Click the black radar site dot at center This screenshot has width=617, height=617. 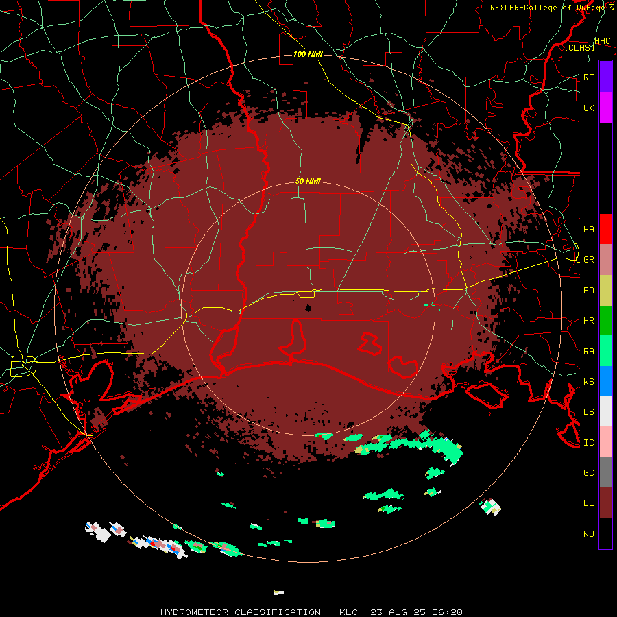coord(308,308)
